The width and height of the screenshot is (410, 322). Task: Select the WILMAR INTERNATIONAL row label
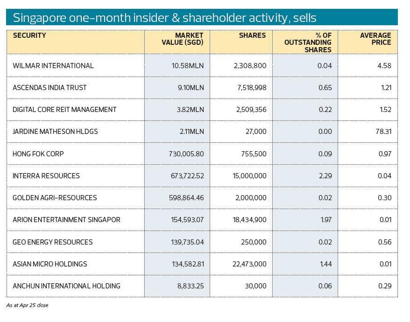pos(53,66)
